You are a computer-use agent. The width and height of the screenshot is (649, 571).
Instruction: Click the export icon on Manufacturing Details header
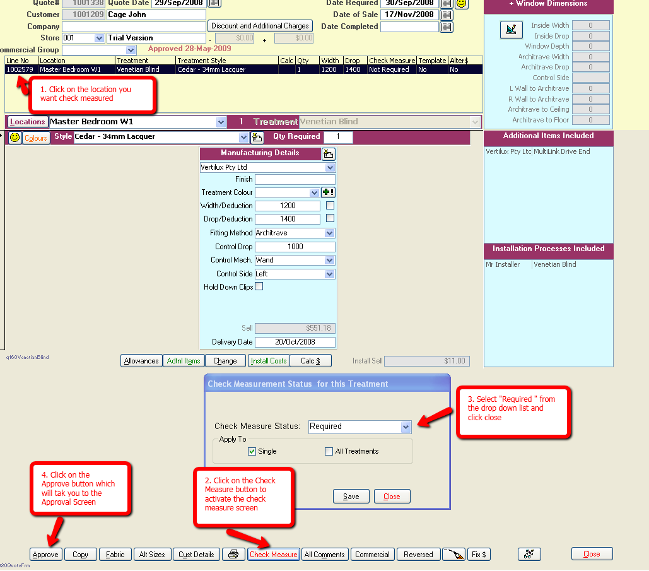pos(328,153)
